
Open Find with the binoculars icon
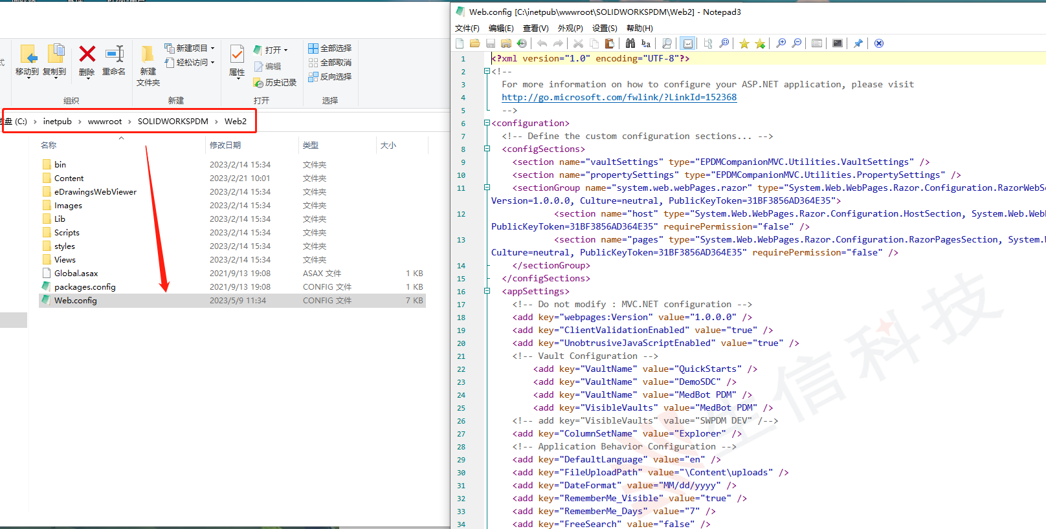pos(630,43)
